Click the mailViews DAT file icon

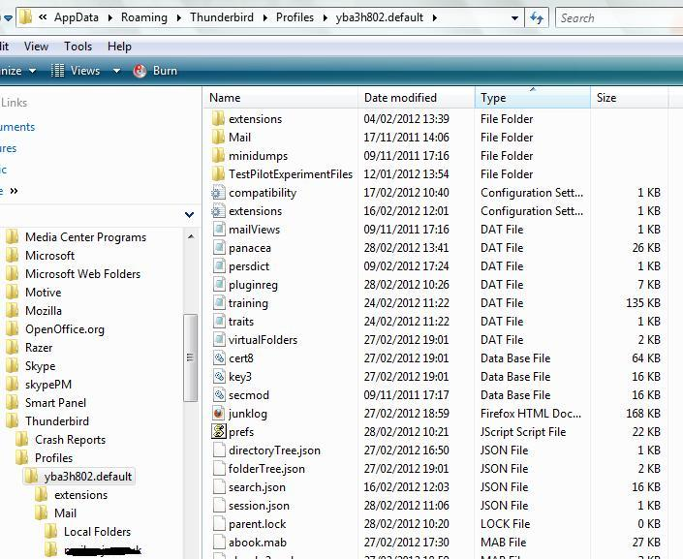tap(218, 230)
